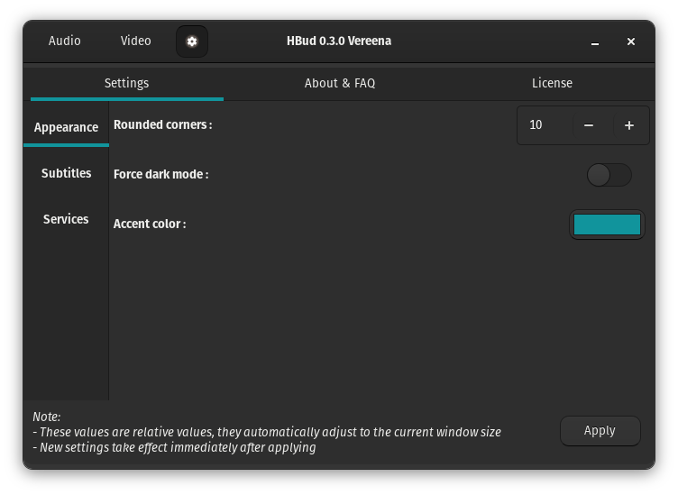This screenshot has width=678, height=495.
Task: Click the 'Accent color :' label
Action: pos(150,224)
